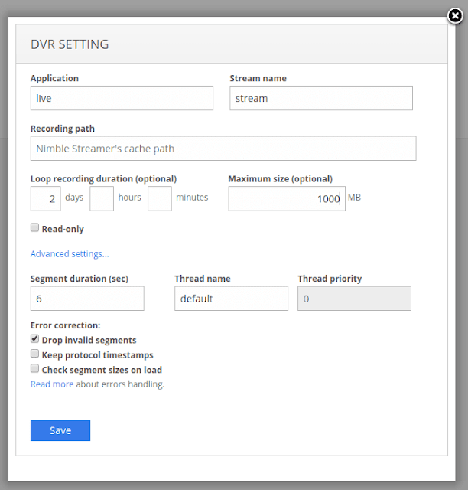Click the DVR SETTING header title
This screenshot has width=468, height=490.
coord(70,44)
